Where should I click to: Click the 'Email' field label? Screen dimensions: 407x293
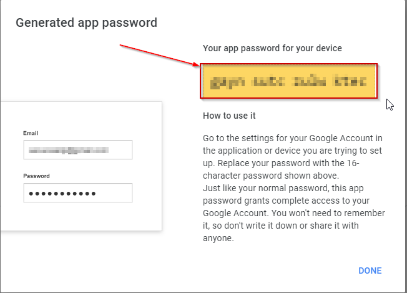click(x=31, y=133)
